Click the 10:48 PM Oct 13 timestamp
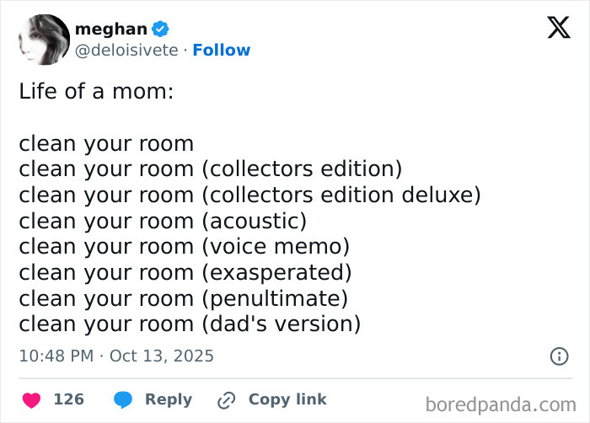 click(116, 356)
